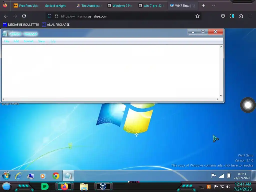Switch to the Windows 7 Pro tab
Image resolution: width=256 pixels, height=192 pixels.
click(x=120, y=6)
